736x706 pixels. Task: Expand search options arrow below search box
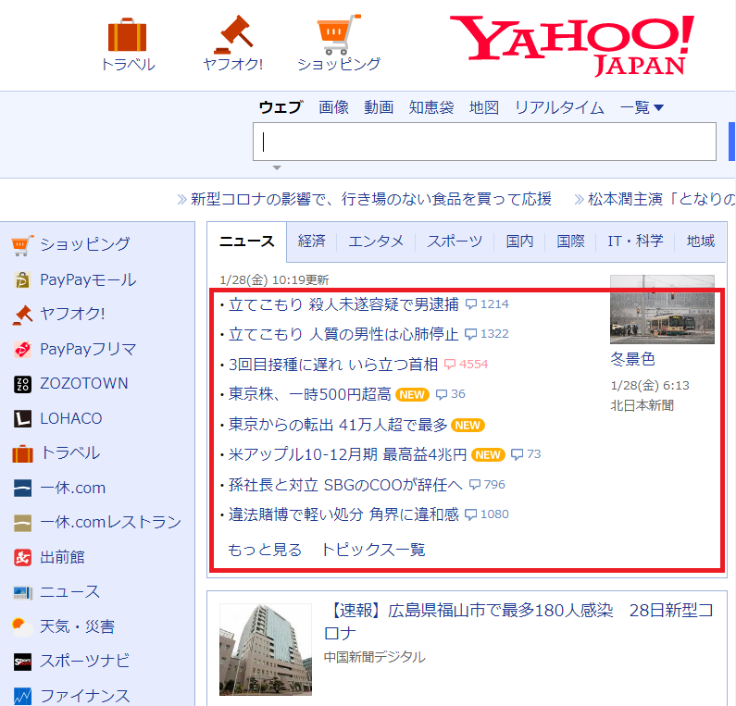[x=277, y=167]
